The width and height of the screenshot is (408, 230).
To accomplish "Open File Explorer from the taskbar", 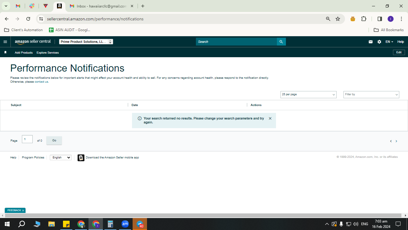I will [52, 224].
